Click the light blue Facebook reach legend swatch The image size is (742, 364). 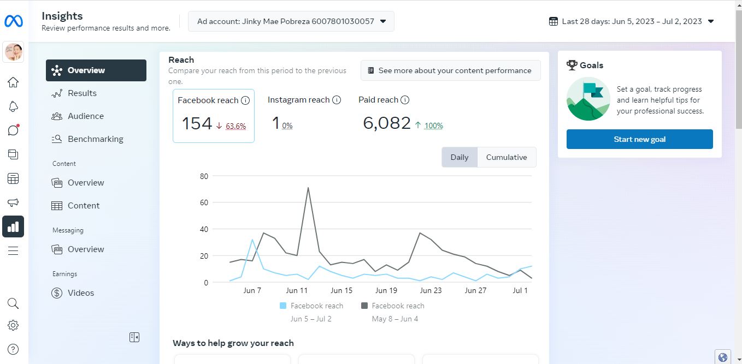tap(283, 306)
